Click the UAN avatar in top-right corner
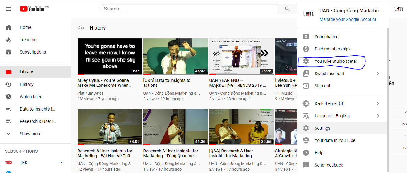The image size is (407, 173). tap(398, 9)
